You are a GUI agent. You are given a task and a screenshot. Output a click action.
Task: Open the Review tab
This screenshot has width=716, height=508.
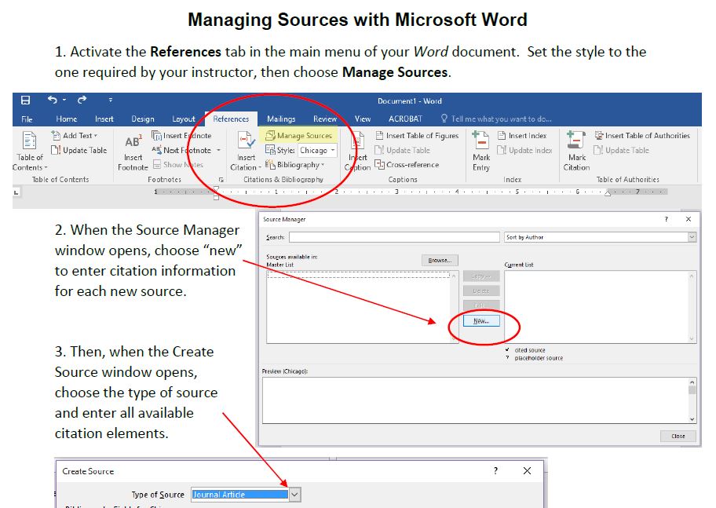(x=325, y=119)
